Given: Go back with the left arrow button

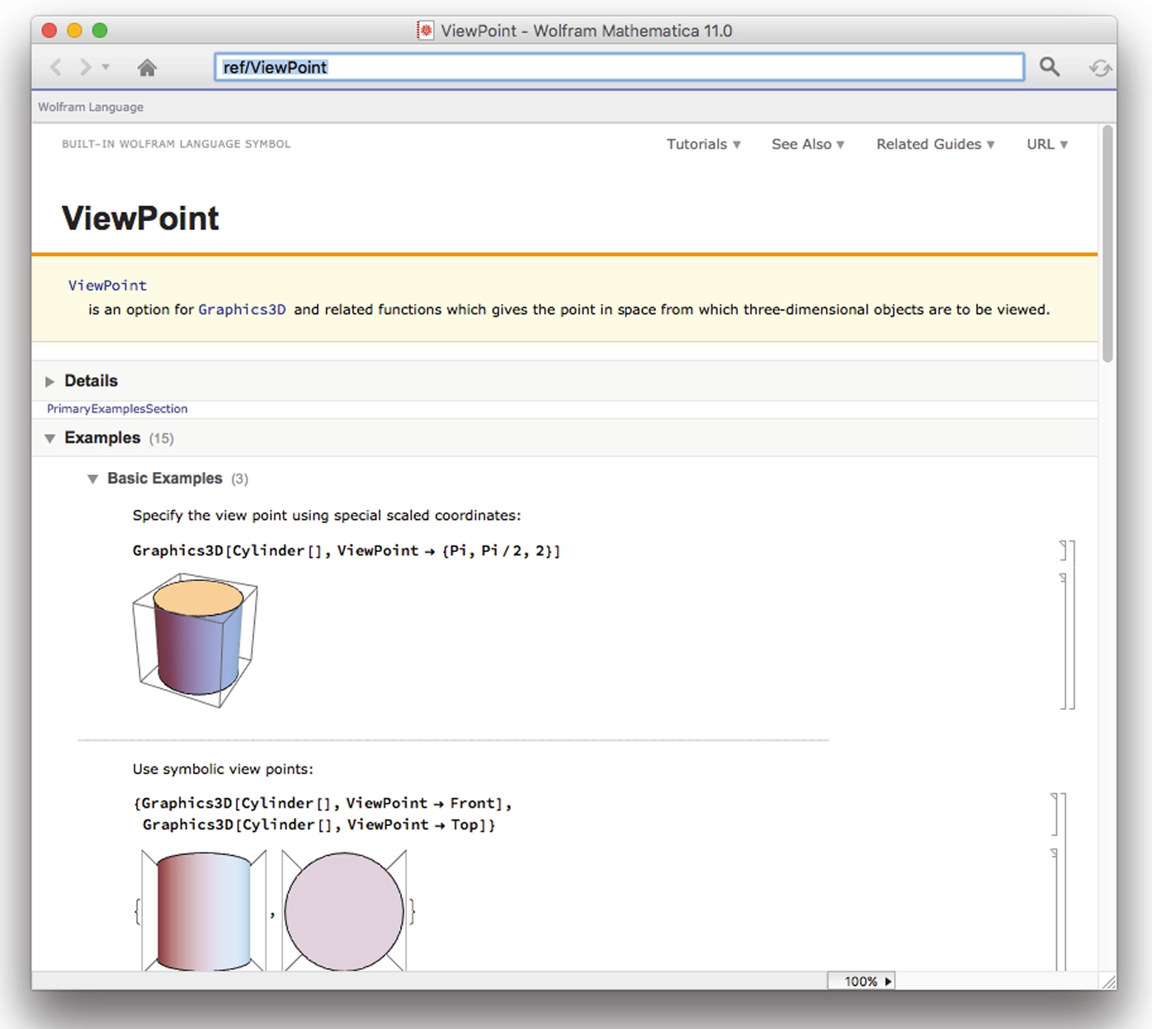Looking at the screenshot, I should [56, 67].
